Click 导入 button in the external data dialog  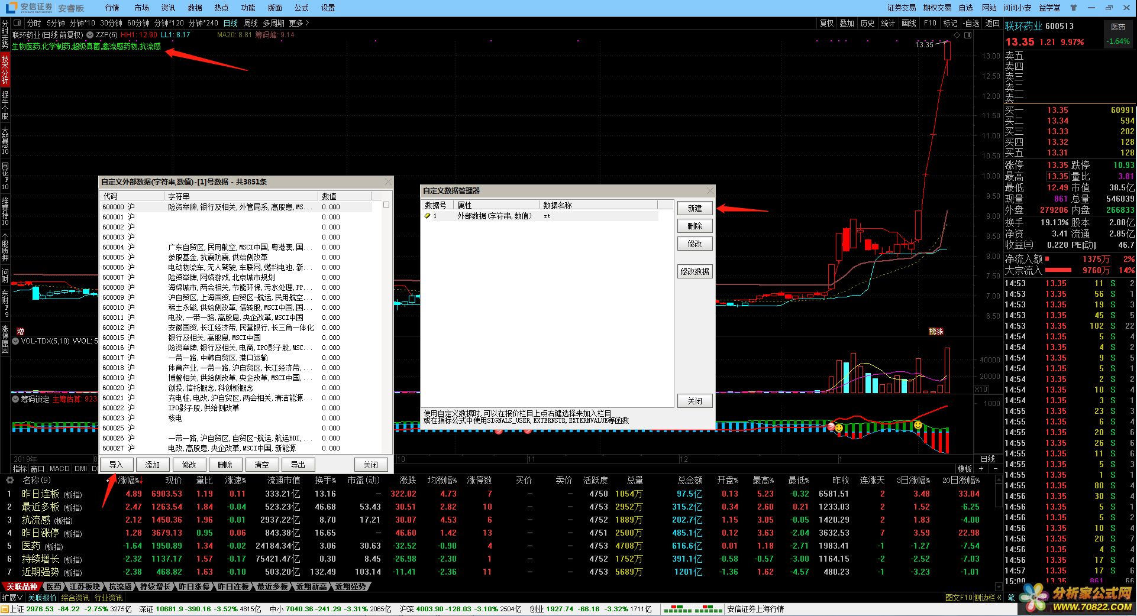(116, 465)
